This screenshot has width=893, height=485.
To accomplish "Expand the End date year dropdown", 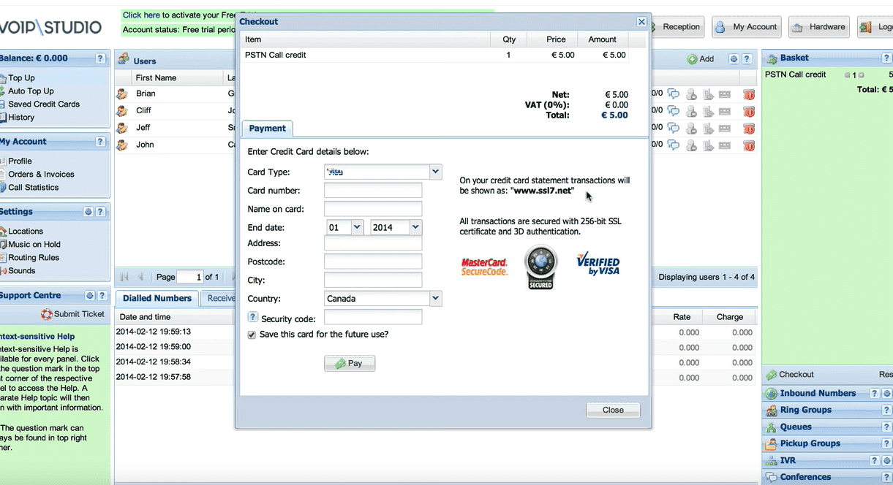I will click(415, 227).
